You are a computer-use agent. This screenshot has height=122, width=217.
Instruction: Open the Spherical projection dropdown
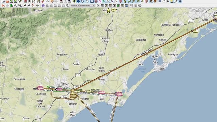point(75,5)
